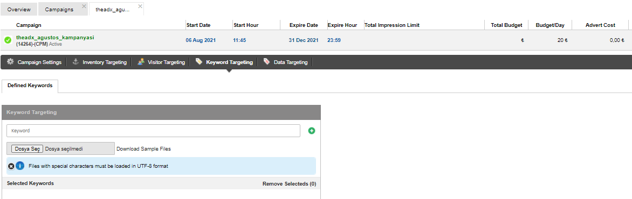Click the Campaign Settings gear icon
This screenshot has width=632, height=199.
pos(10,62)
